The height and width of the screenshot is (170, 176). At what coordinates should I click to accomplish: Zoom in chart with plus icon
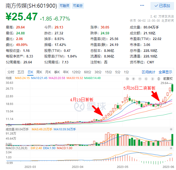133,79
